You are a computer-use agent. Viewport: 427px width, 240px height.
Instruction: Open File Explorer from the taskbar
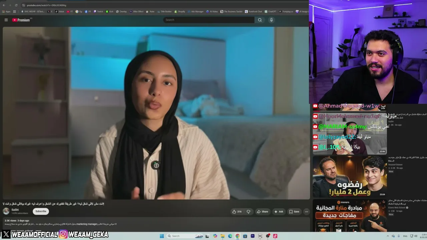tap(223, 236)
